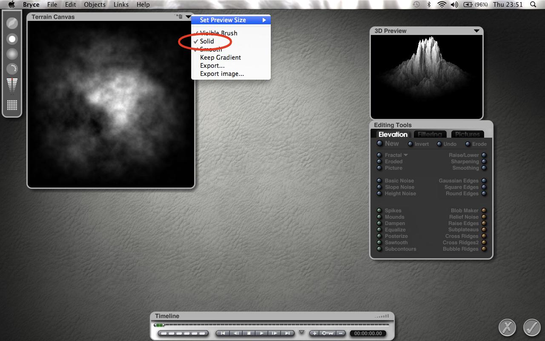The height and width of the screenshot is (341, 545).
Task: Play the animation in Timeline
Action: 262,333
